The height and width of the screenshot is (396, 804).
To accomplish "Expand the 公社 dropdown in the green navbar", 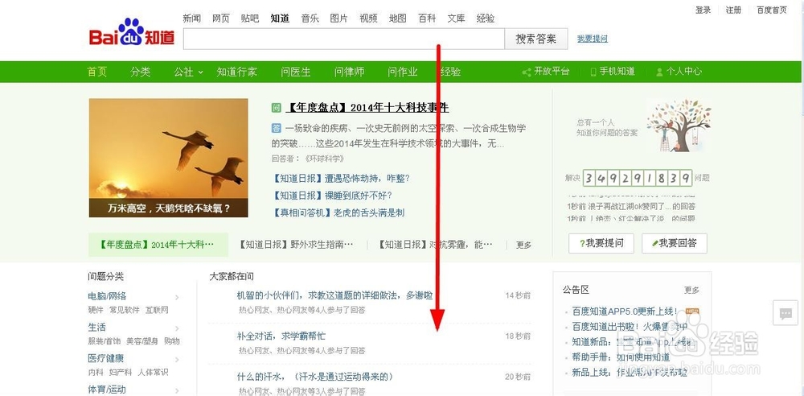I will click(x=188, y=72).
